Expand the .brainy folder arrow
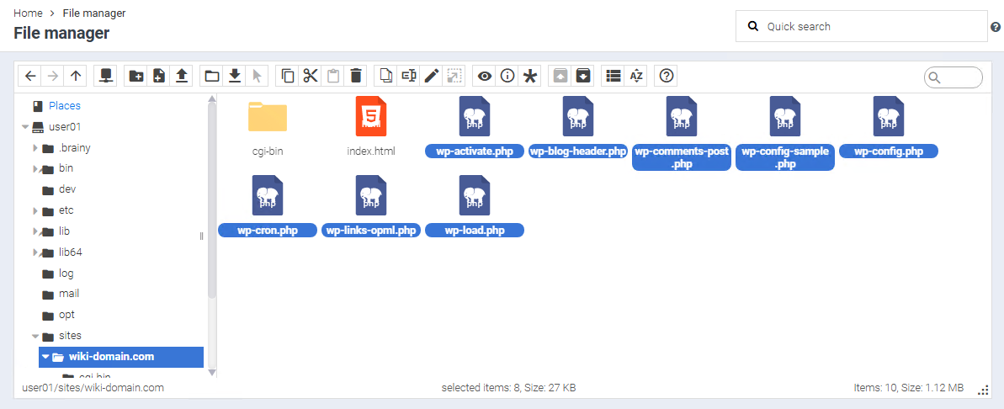Viewport: 1004px width, 409px height. [36, 148]
